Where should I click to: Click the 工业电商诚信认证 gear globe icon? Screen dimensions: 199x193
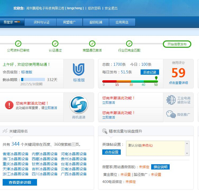(x=171, y=100)
